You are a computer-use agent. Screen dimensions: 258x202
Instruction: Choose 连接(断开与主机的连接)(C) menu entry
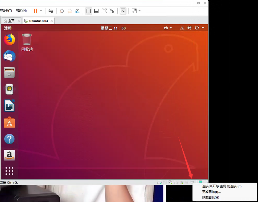(222, 186)
